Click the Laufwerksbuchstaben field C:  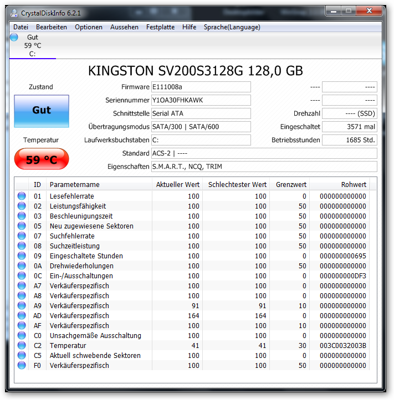click(x=201, y=140)
